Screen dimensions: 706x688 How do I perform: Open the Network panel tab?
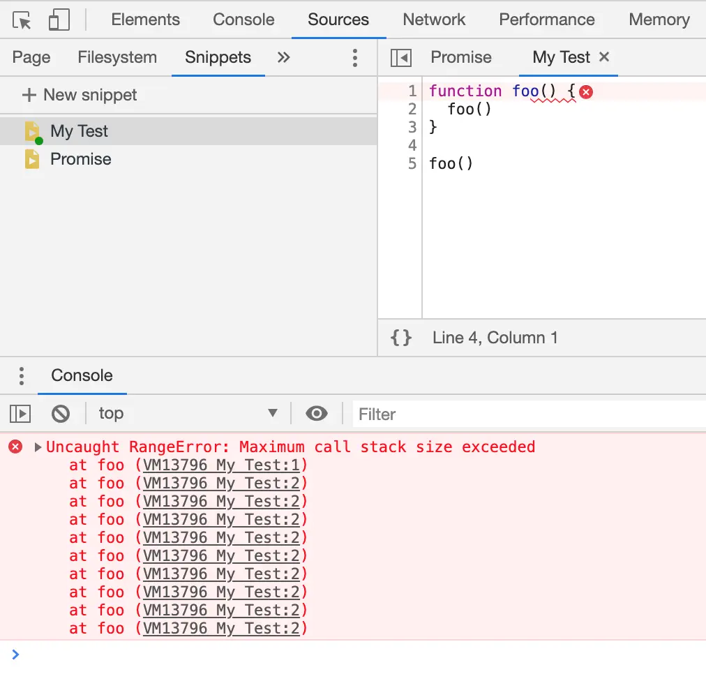(434, 20)
